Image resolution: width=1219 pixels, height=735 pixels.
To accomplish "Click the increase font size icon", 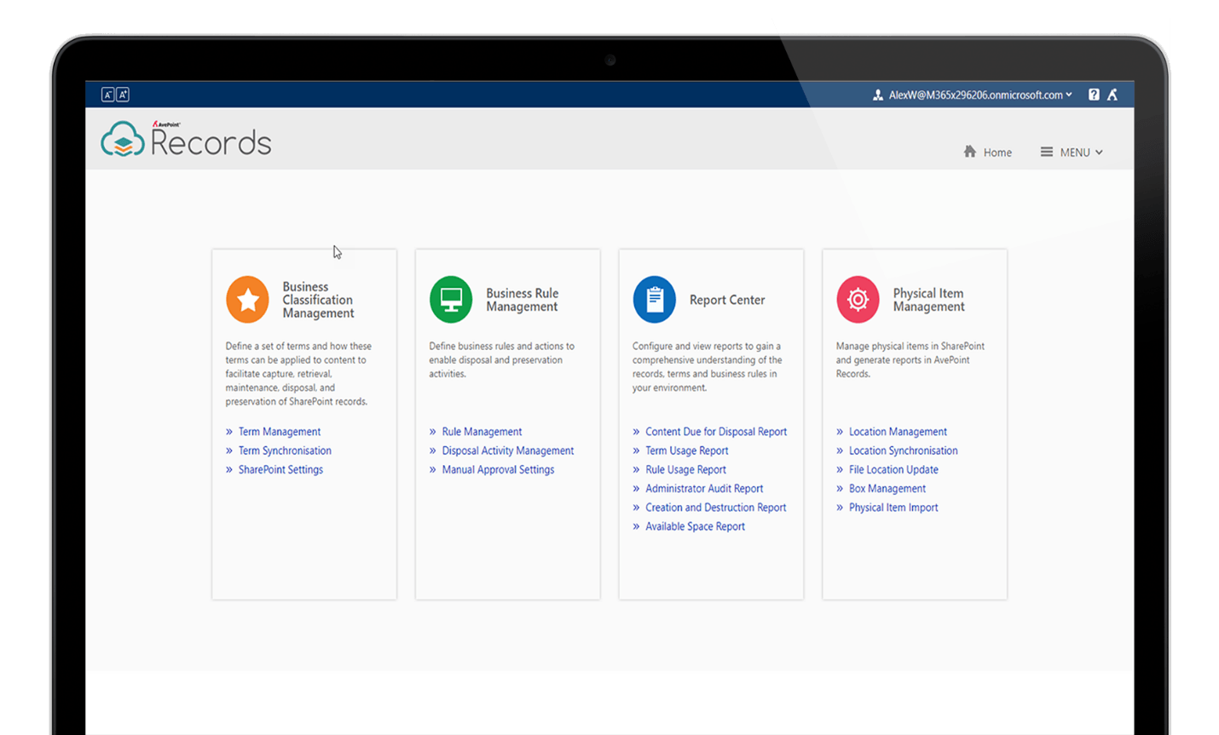I will tap(123, 95).
